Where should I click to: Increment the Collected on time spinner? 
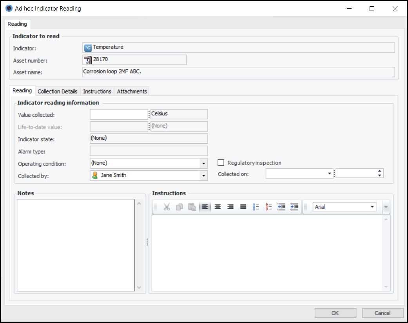coord(379,171)
